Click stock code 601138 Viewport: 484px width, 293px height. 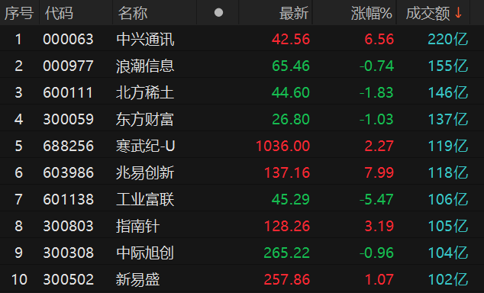(x=68, y=199)
